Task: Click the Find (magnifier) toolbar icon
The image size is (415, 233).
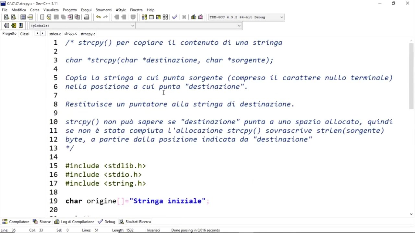Action: pyautogui.click(x=6, y=17)
